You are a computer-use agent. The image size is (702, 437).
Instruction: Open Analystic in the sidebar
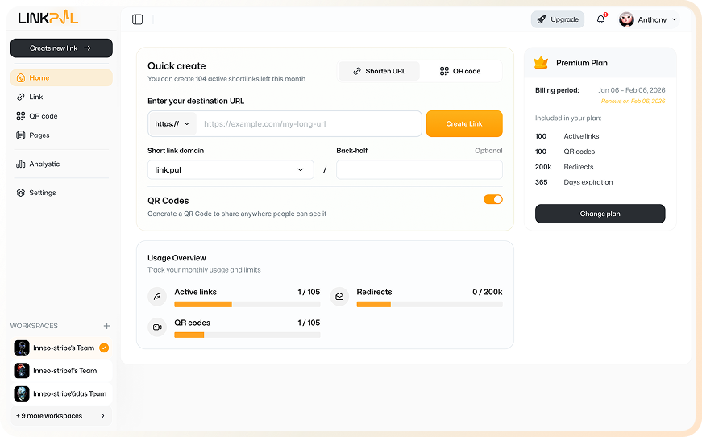click(x=61, y=164)
